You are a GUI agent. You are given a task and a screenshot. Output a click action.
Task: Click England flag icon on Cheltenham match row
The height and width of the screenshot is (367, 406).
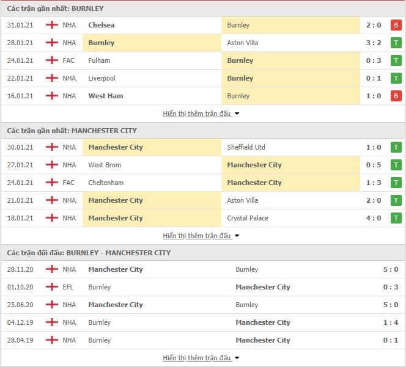pyautogui.click(x=52, y=183)
